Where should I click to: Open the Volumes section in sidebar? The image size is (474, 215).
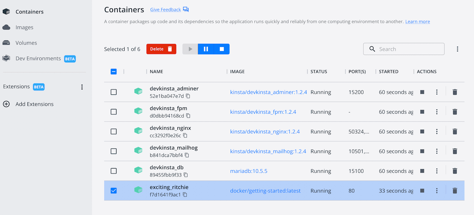point(27,43)
